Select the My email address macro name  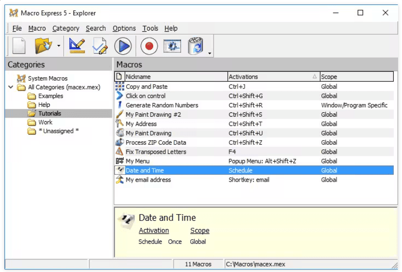pyautogui.click(x=148, y=180)
